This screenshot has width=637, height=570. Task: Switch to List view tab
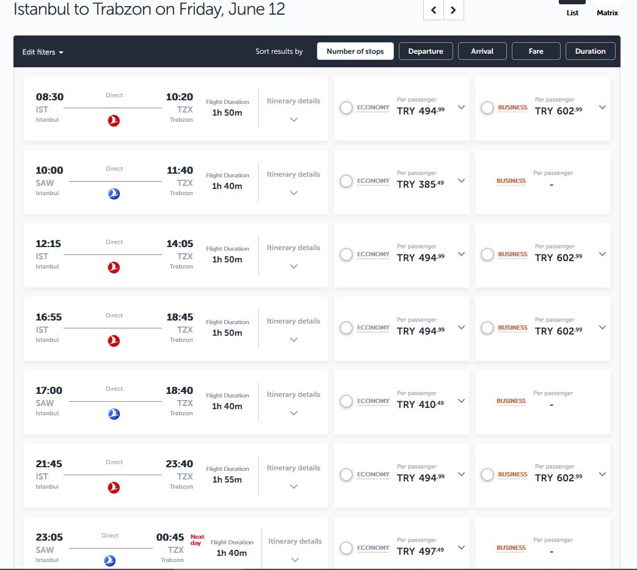click(x=572, y=13)
